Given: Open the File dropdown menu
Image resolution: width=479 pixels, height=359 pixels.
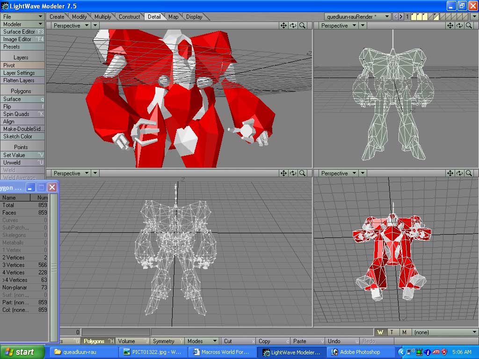Looking at the screenshot, I should coord(22,16).
